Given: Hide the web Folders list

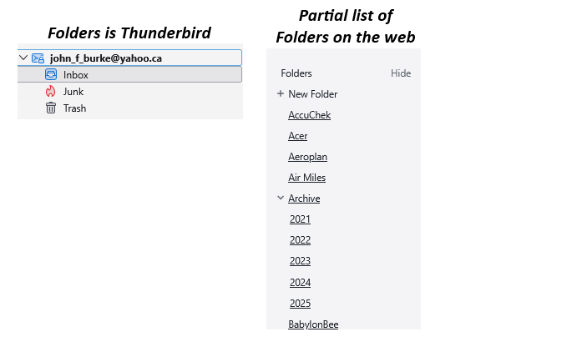Looking at the screenshot, I should pos(401,73).
